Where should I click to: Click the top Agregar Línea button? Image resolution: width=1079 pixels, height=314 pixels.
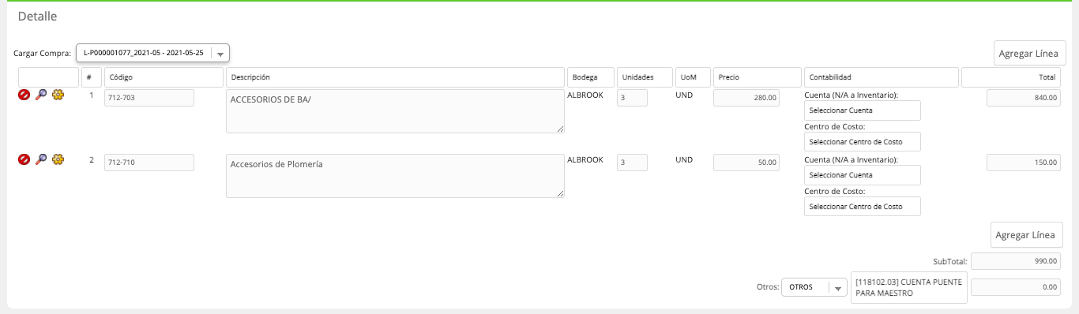coord(1029,54)
